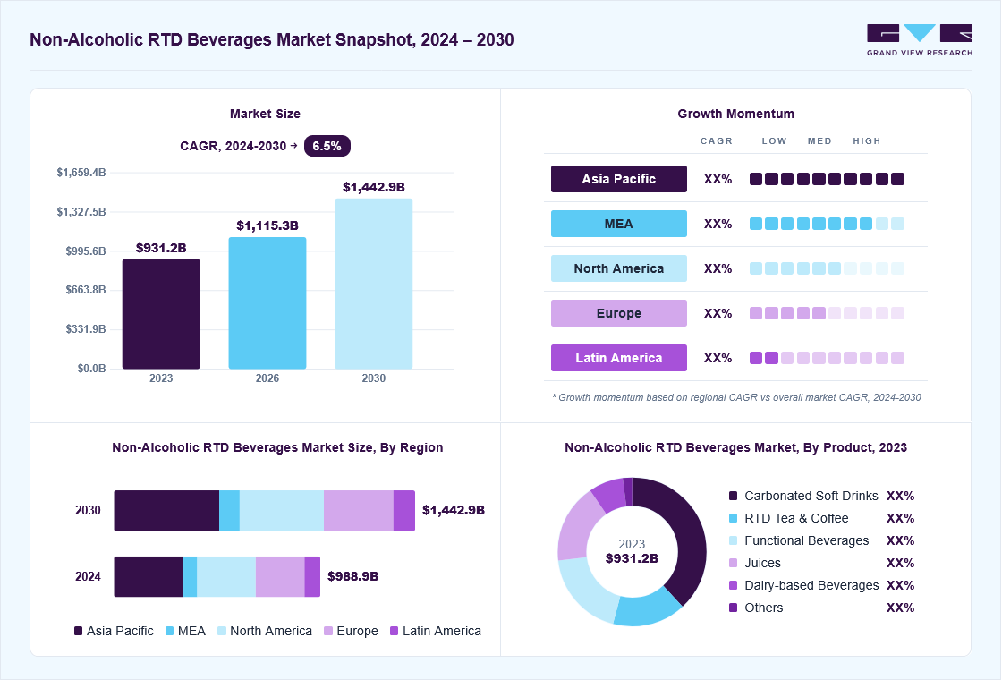The height and width of the screenshot is (680, 1002).
Task: Click the LOW column header
Action: [x=774, y=141]
